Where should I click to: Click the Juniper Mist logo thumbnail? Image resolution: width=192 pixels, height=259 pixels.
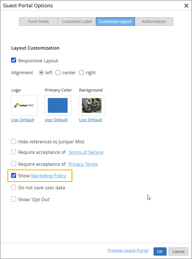click(x=24, y=105)
